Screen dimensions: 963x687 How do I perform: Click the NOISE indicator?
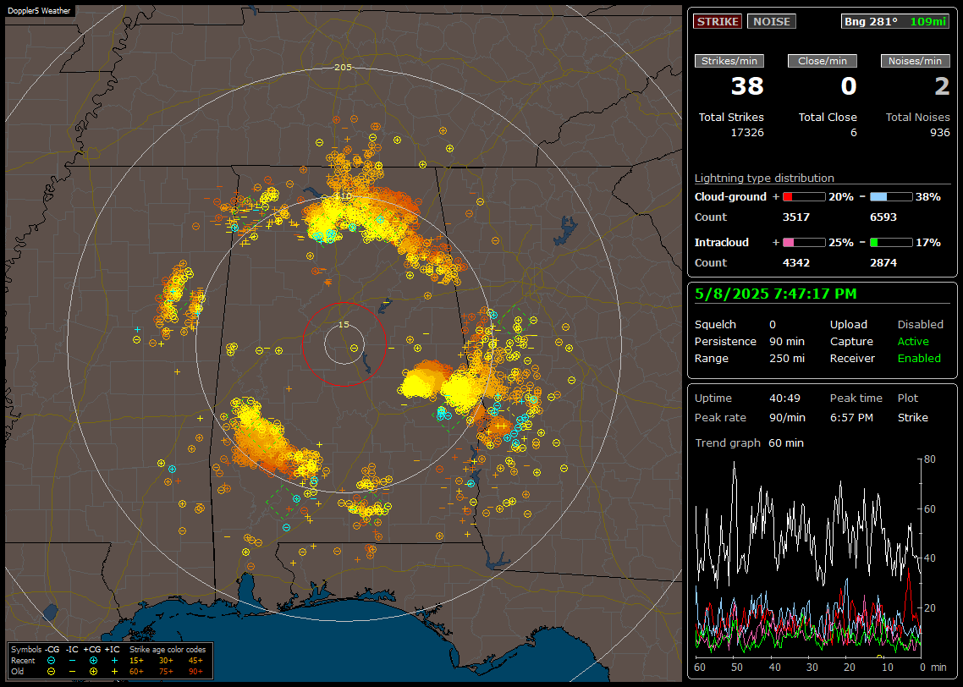(x=772, y=21)
